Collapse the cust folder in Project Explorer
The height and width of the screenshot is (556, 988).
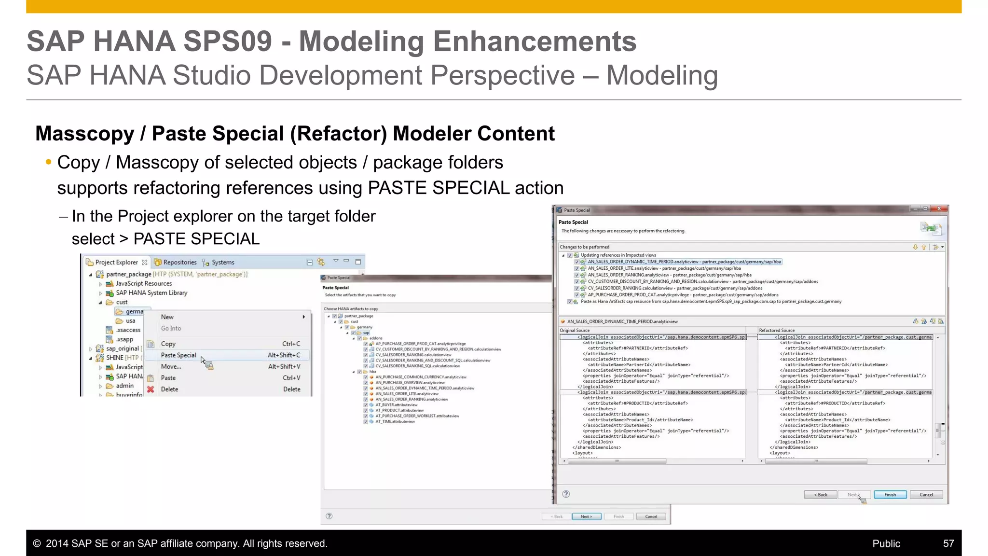click(x=100, y=303)
